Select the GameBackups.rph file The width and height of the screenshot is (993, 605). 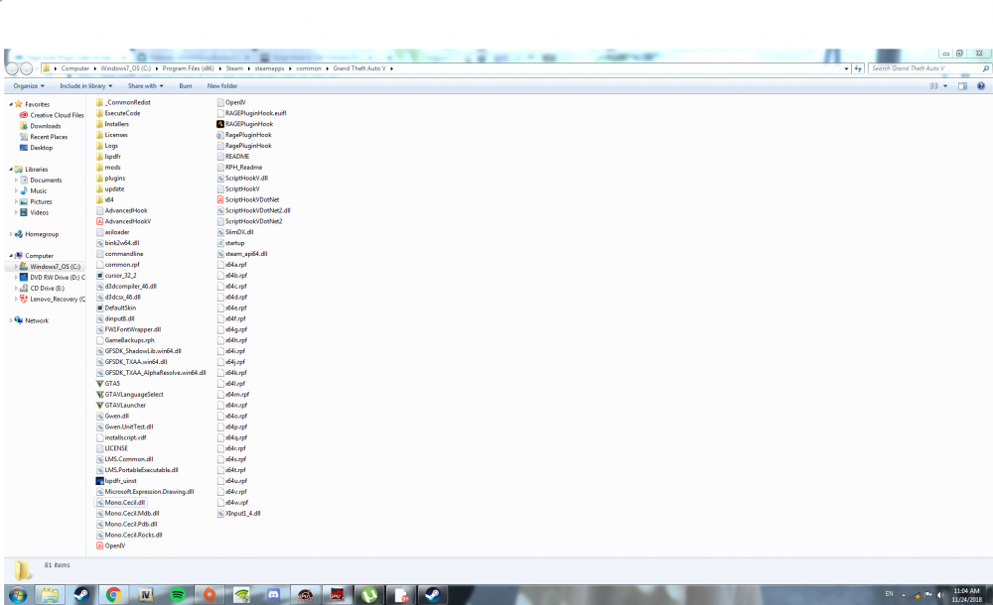[x=125, y=340]
